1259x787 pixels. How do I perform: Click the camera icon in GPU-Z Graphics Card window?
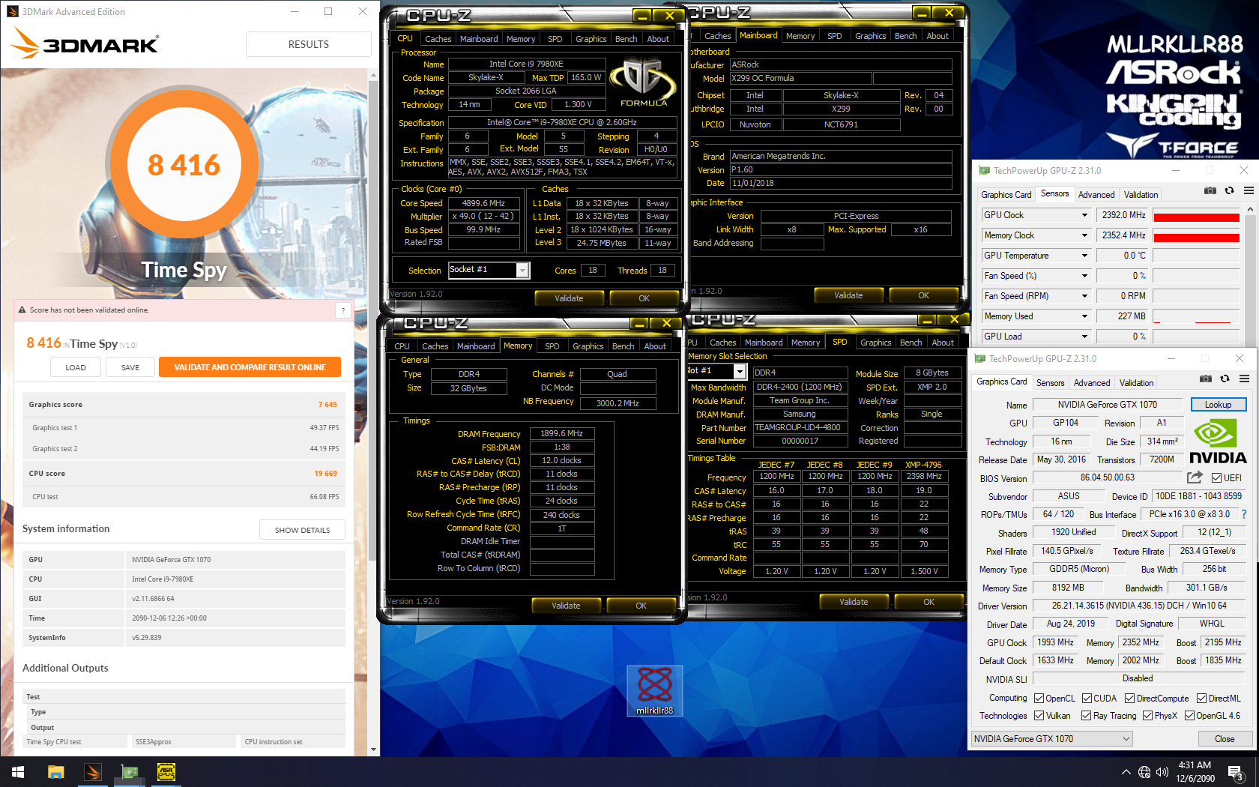click(x=1205, y=379)
